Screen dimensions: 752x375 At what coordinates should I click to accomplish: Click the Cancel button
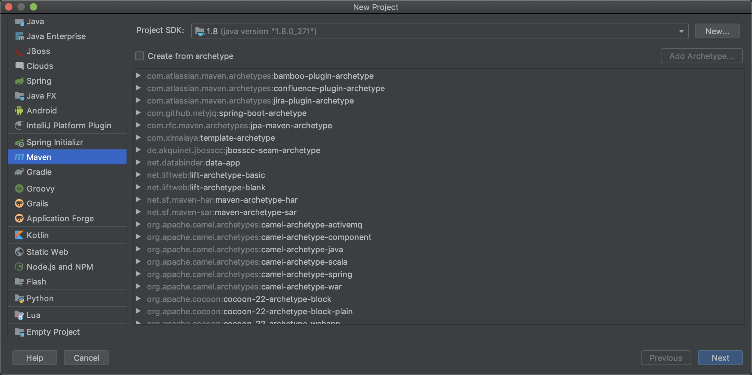tap(86, 358)
